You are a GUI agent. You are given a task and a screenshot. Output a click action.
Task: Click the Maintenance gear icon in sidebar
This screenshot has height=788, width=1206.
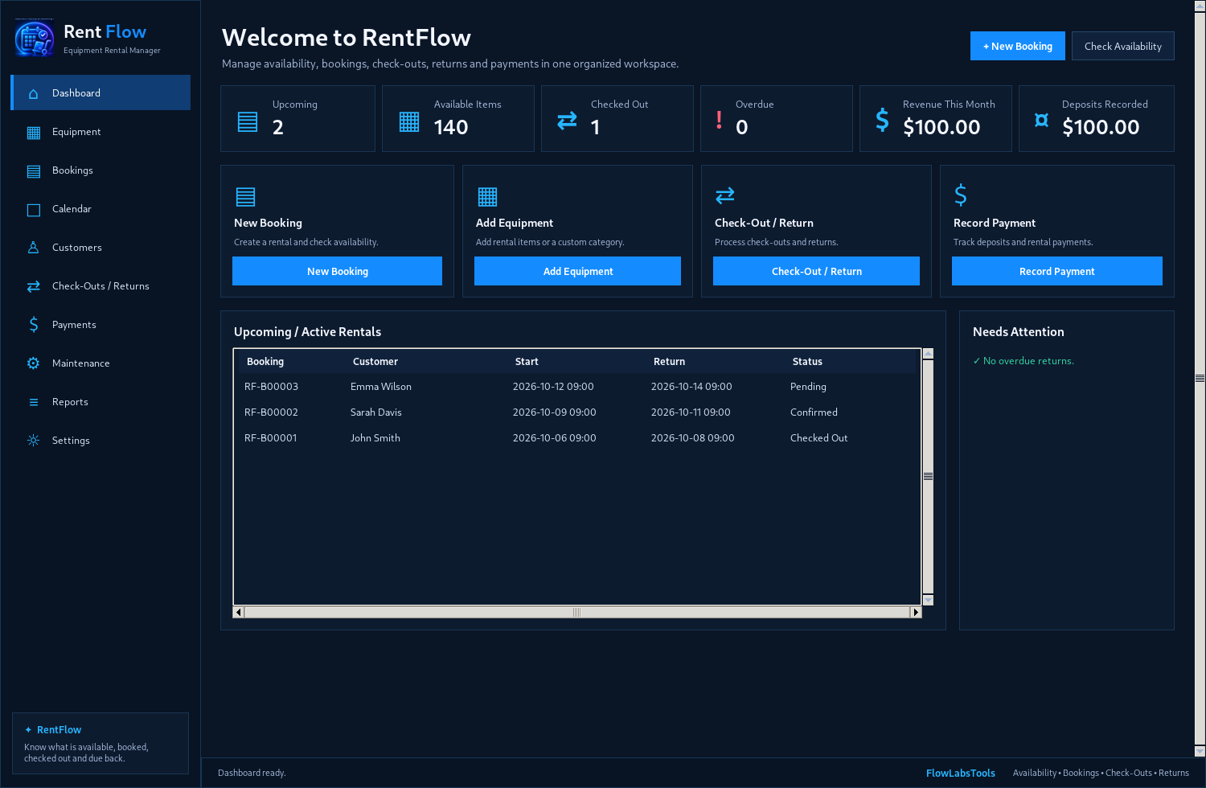point(33,363)
